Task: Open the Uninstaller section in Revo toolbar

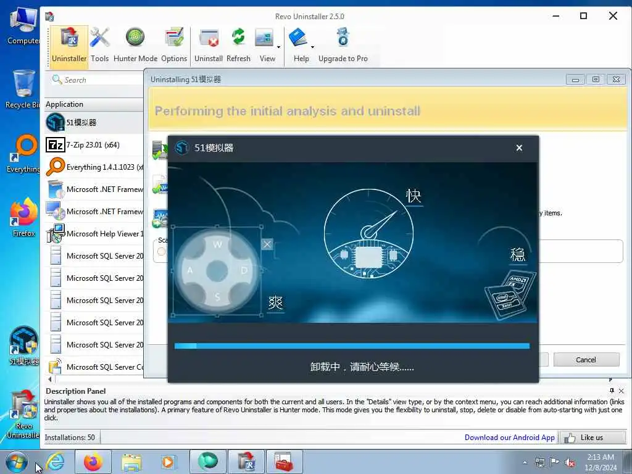Action: tap(69, 44)
